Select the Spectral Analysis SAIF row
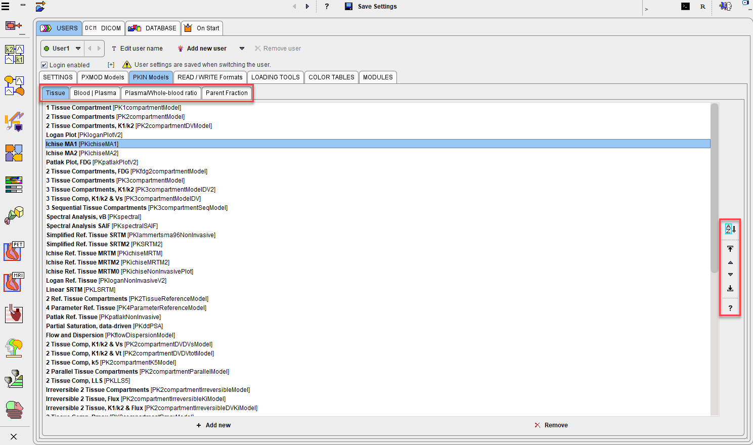The height and width of the screenshot is (445, 753). pos(378,226)
